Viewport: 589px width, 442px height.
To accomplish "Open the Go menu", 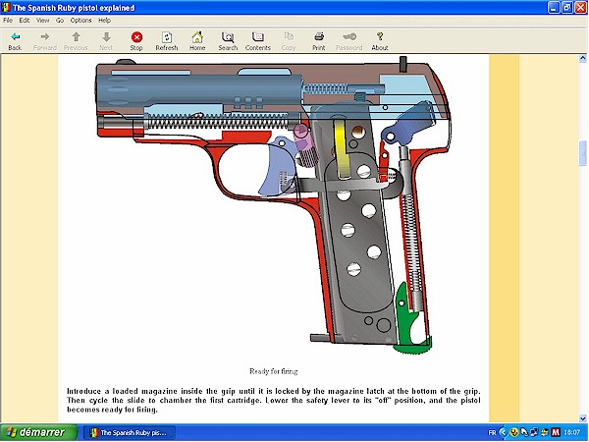I will tap(60, 21).
